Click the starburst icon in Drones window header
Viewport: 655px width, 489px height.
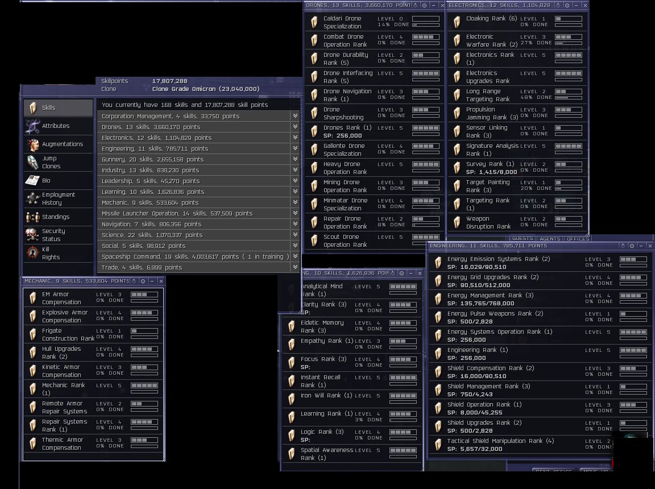[x=415, y=5]
